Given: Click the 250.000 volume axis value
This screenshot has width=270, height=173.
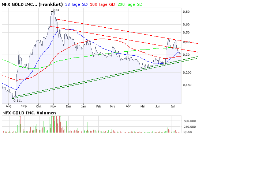Looking at the screenshot, I should 190,127.
